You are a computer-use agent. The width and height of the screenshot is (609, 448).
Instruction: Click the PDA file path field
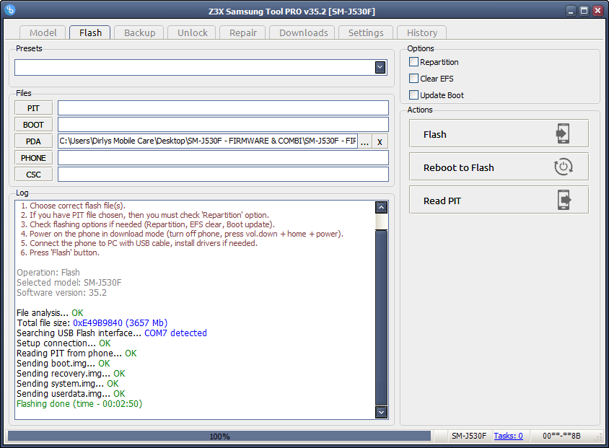(208, 141)
